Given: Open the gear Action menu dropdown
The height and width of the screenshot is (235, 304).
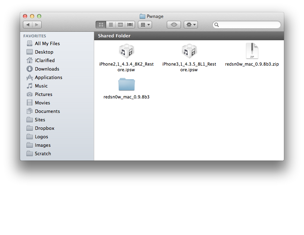Looking at the screenshot, I should (190, 25).
